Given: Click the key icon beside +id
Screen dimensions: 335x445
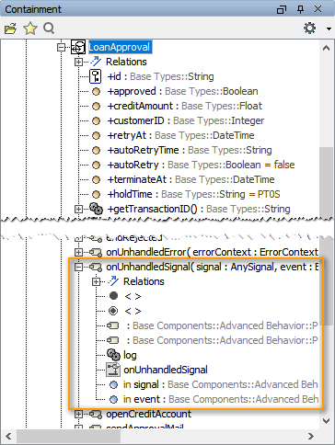Looking at the screenshot, I should (x=96, y=76).
